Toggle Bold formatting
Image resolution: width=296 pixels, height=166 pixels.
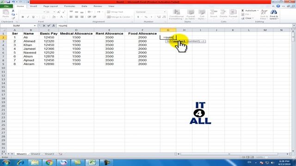(23, 17)
